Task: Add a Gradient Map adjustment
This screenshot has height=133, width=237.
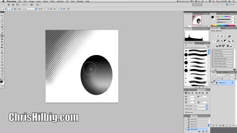Action: click(227, 46)
